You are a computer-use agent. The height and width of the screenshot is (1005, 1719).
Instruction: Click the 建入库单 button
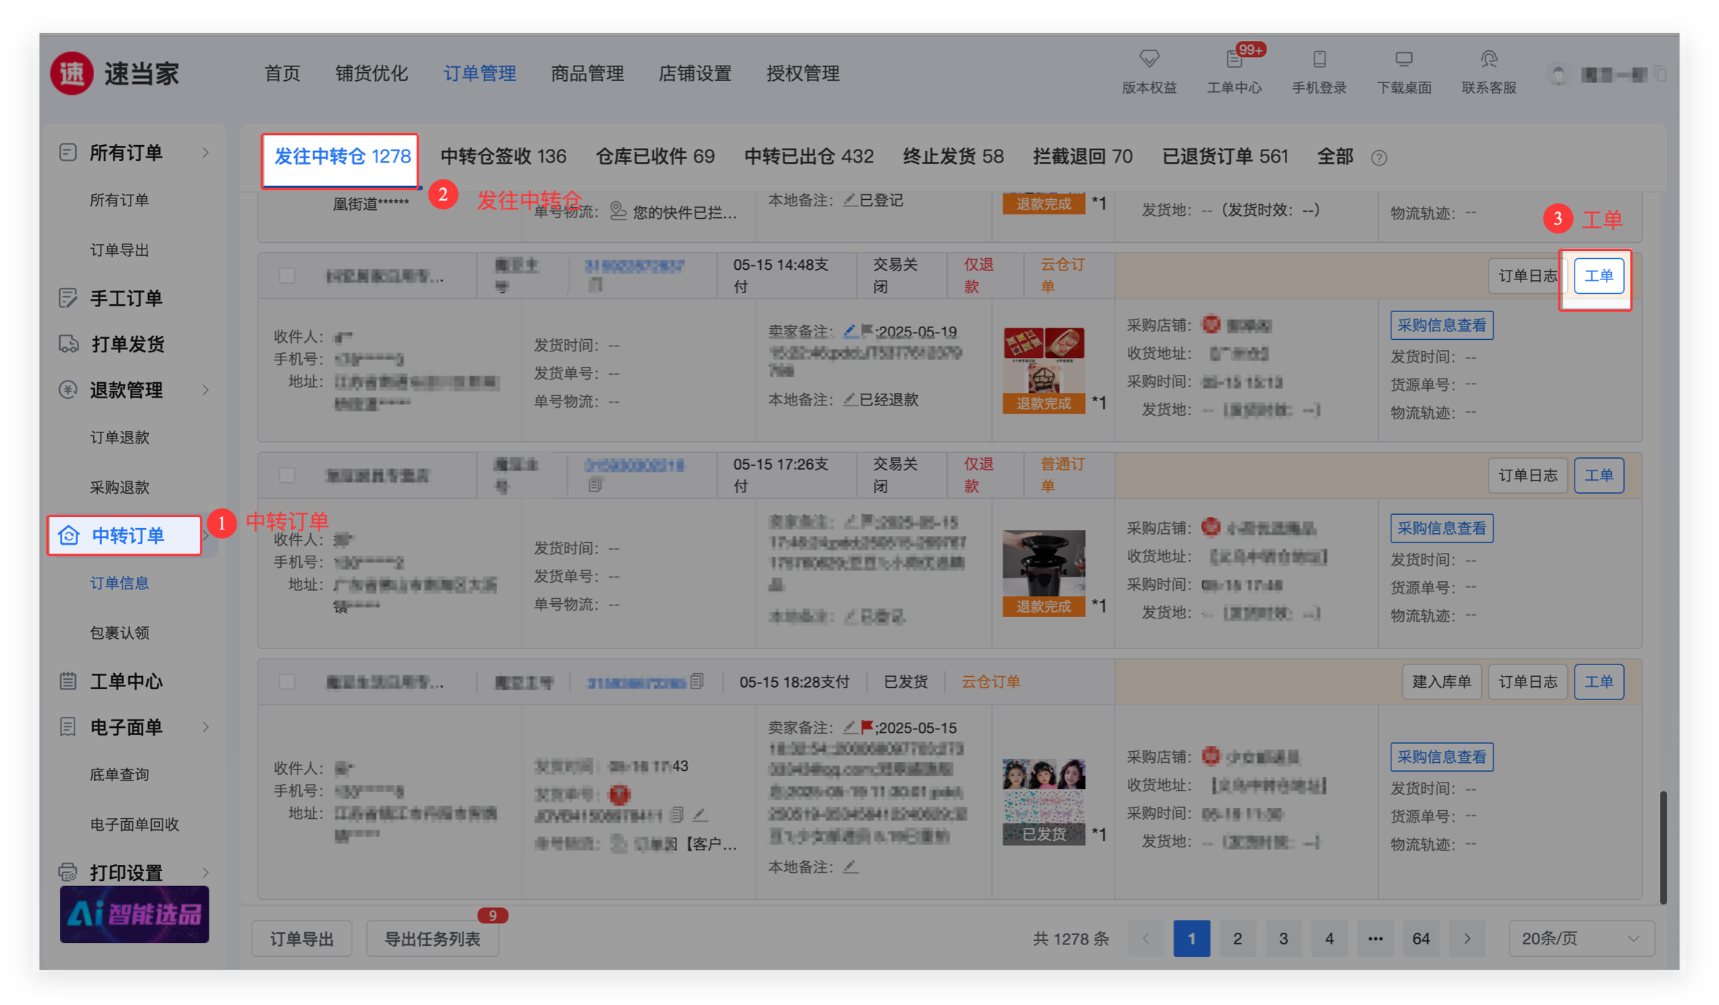coord(1441,682)
